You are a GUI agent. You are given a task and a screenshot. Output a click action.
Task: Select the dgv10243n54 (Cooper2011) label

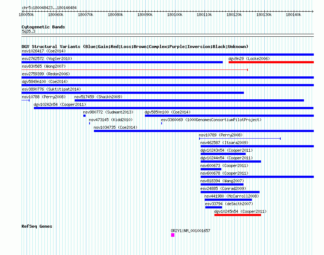(x=226, y=150)
